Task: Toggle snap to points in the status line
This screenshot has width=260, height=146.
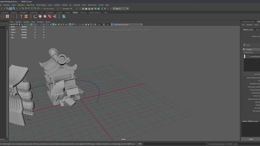Action: pos(29,9)
